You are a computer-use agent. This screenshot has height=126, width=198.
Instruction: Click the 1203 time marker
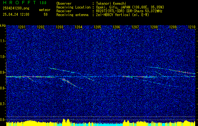[x=59, y=27]
